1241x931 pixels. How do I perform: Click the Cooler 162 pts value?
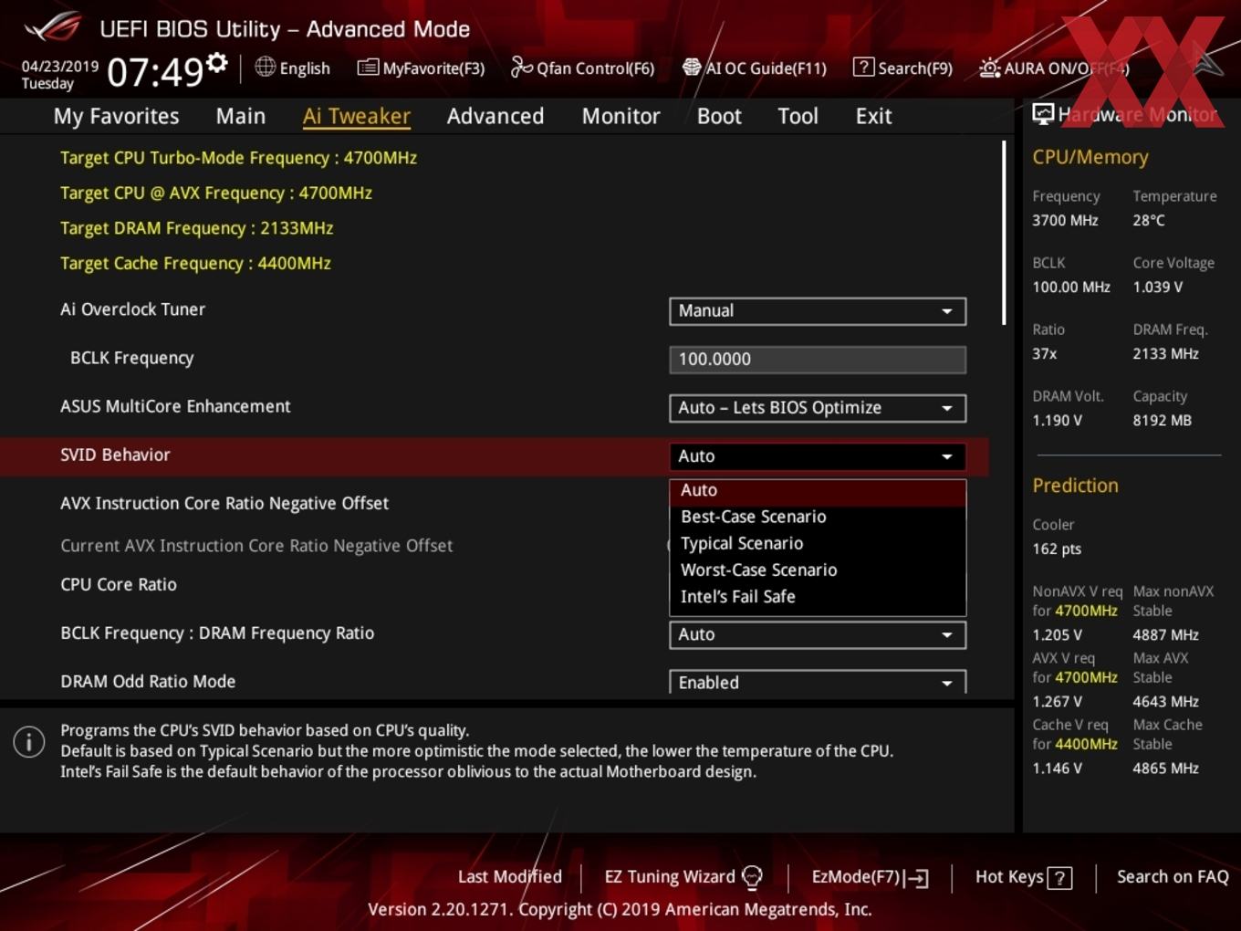point(1057,549)
